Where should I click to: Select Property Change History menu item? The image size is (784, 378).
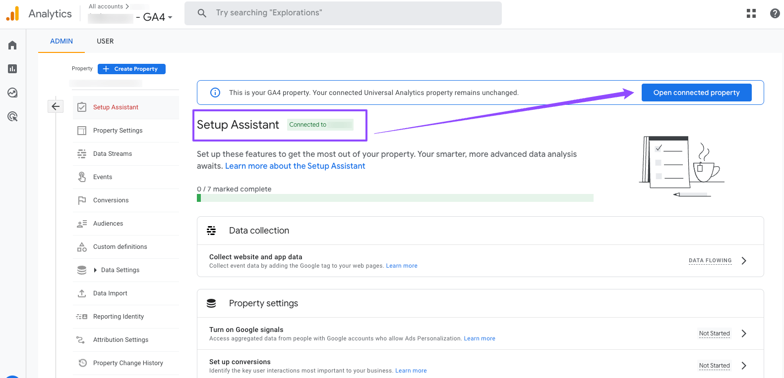click(x=126, y=363)
